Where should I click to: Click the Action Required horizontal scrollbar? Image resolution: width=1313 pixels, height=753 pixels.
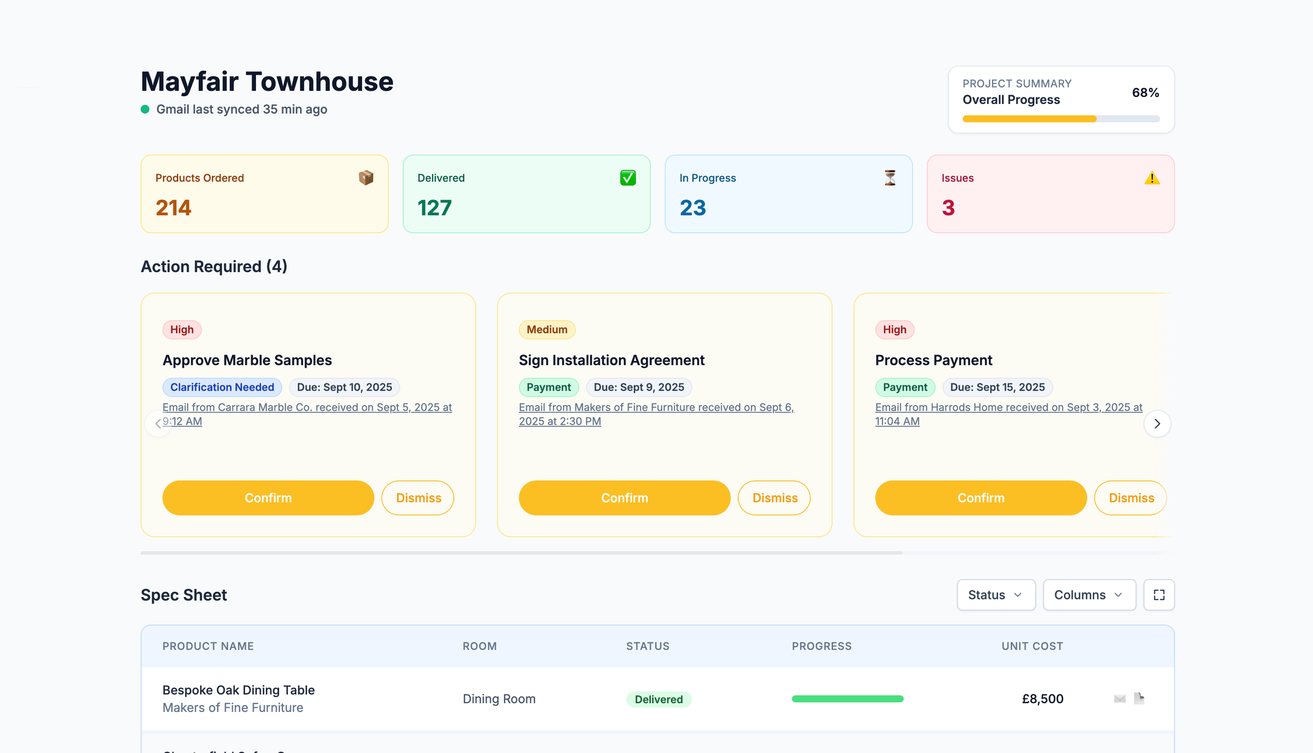521,553
